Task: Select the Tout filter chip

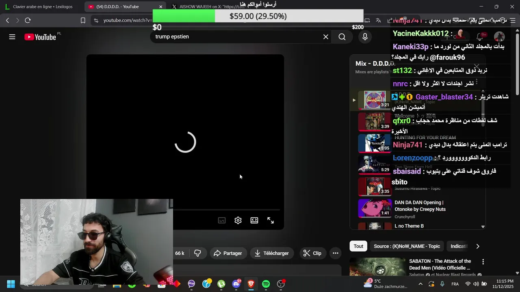Action: click(358, 246)
